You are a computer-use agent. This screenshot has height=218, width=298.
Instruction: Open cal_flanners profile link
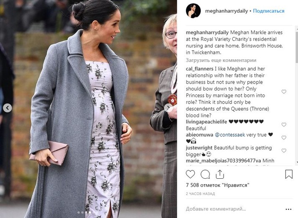199,69
